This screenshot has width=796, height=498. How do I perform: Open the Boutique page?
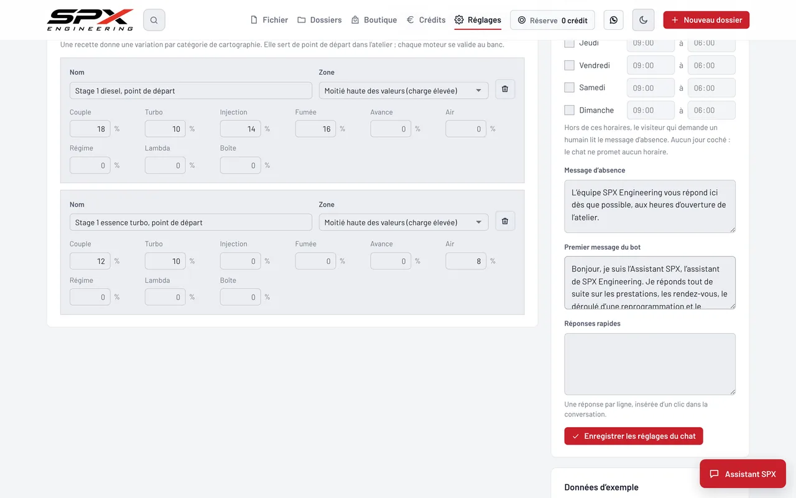click(374, 20)
